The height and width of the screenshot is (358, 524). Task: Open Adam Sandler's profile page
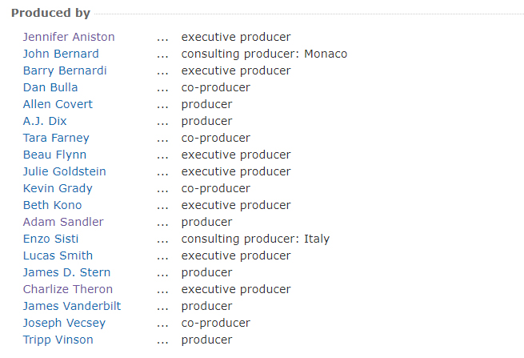[63, 222]
